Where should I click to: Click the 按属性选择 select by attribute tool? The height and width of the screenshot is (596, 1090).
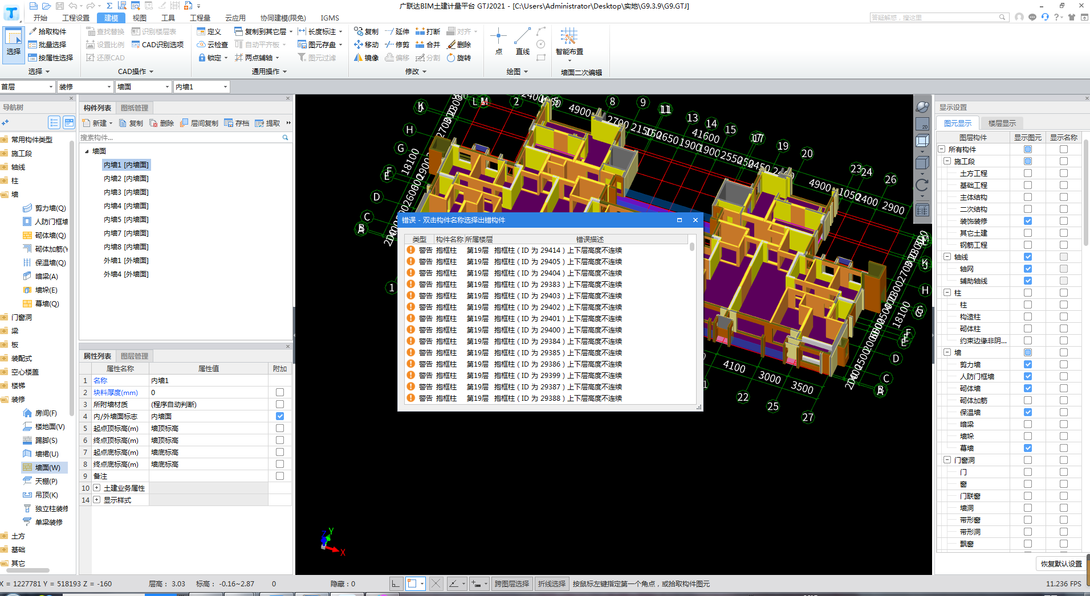pos(51,58)
